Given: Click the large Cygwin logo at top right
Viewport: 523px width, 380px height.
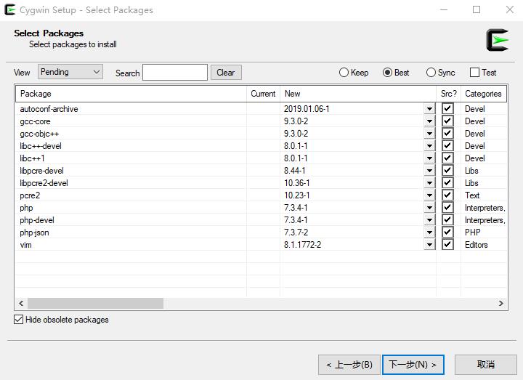Looking at the screenshot, I should 498,41.
